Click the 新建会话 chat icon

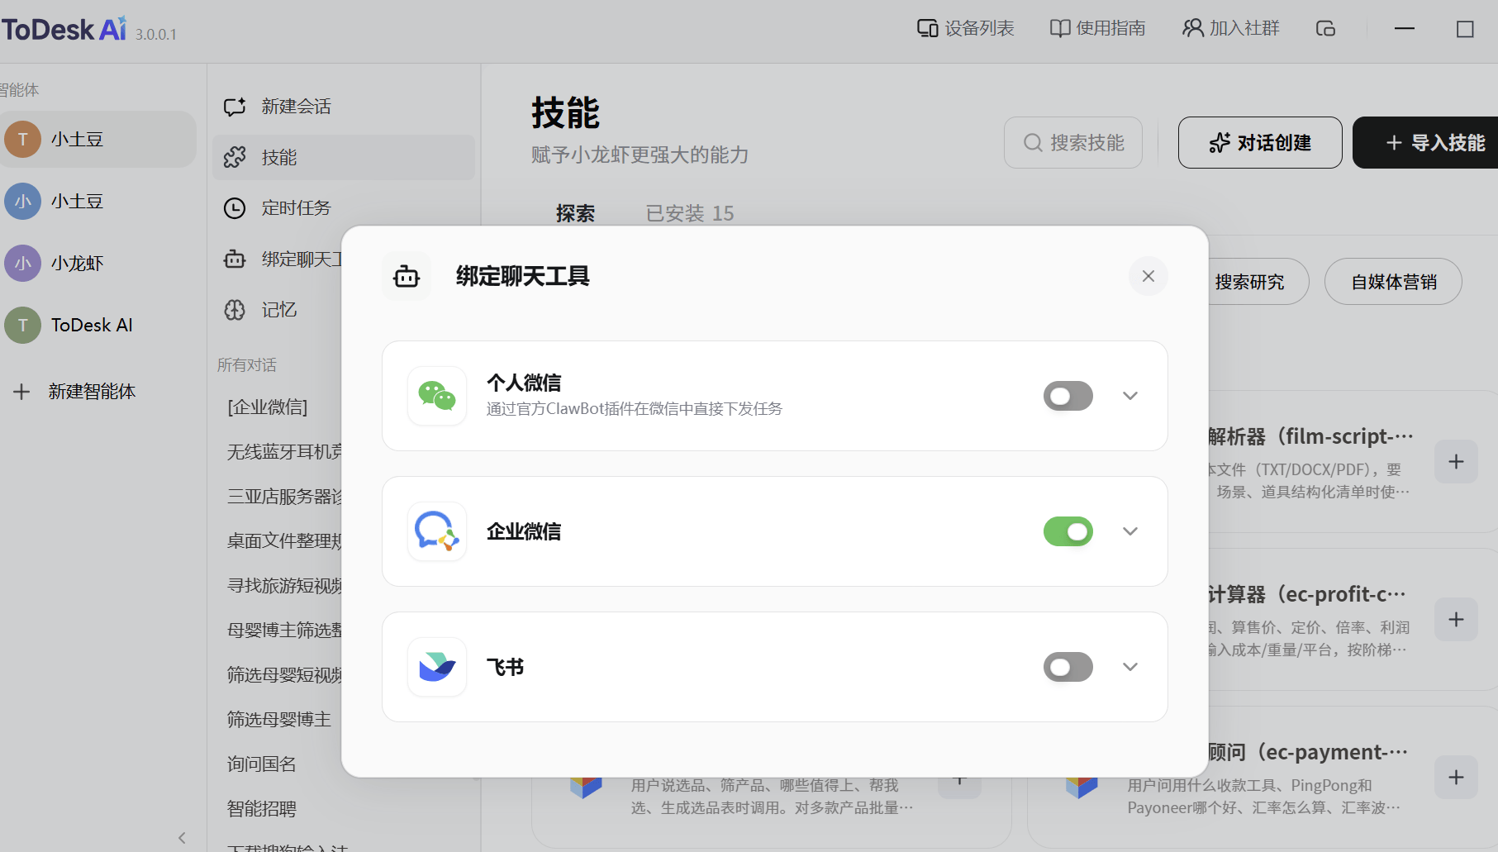235,107
